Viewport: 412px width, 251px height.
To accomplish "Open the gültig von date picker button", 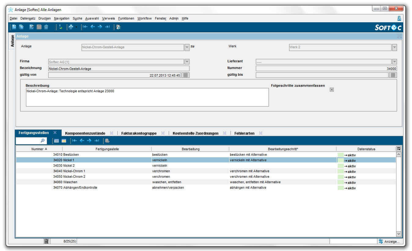I will tap(185, 75).
